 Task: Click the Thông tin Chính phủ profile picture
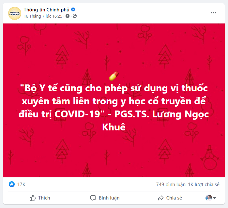(x=15, y=13)
